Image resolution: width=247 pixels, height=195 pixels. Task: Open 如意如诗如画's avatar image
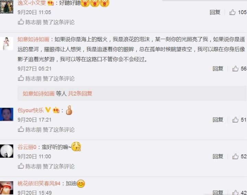pyautogui.click(x=7, y=44)
